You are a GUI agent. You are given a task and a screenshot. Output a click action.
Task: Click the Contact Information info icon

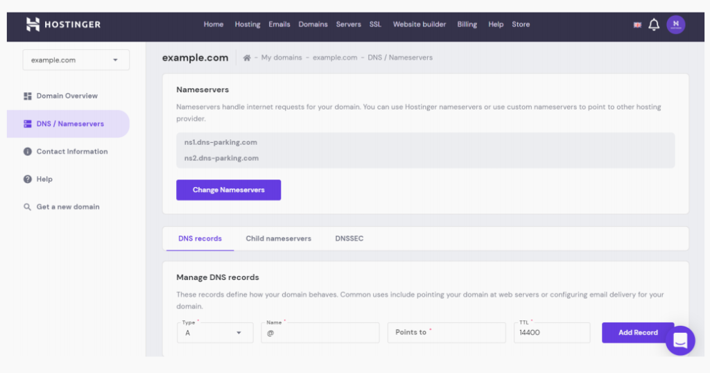point(28,152)
